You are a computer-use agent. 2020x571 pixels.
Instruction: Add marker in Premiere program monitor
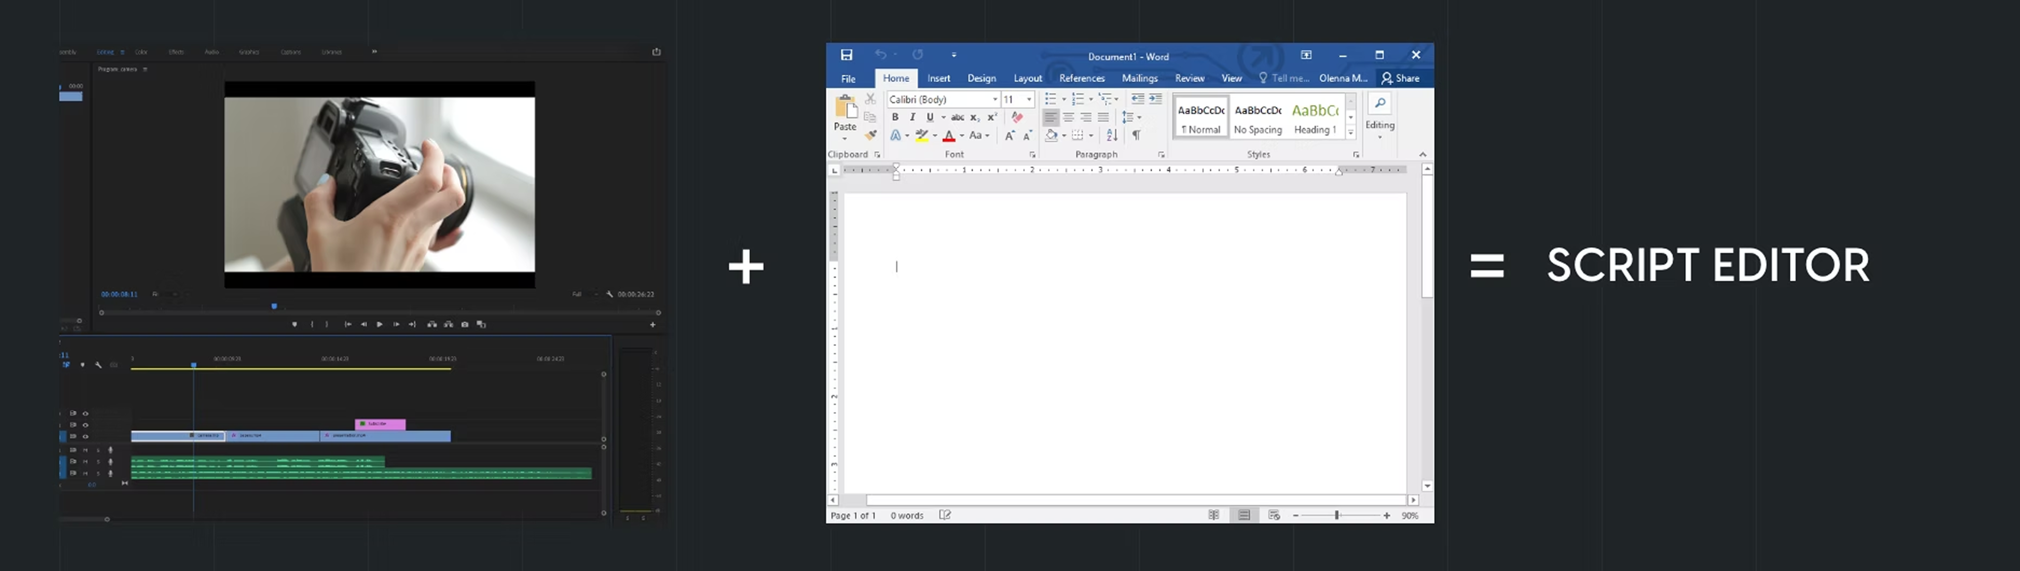click(295, 324)
